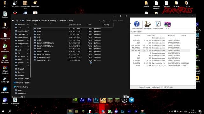
Task: Open Telegram from the floating dock
Action: point(131,100)
